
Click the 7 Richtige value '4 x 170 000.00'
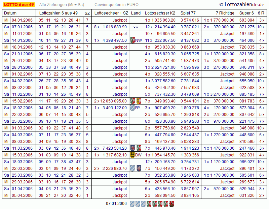coord(219,108)
